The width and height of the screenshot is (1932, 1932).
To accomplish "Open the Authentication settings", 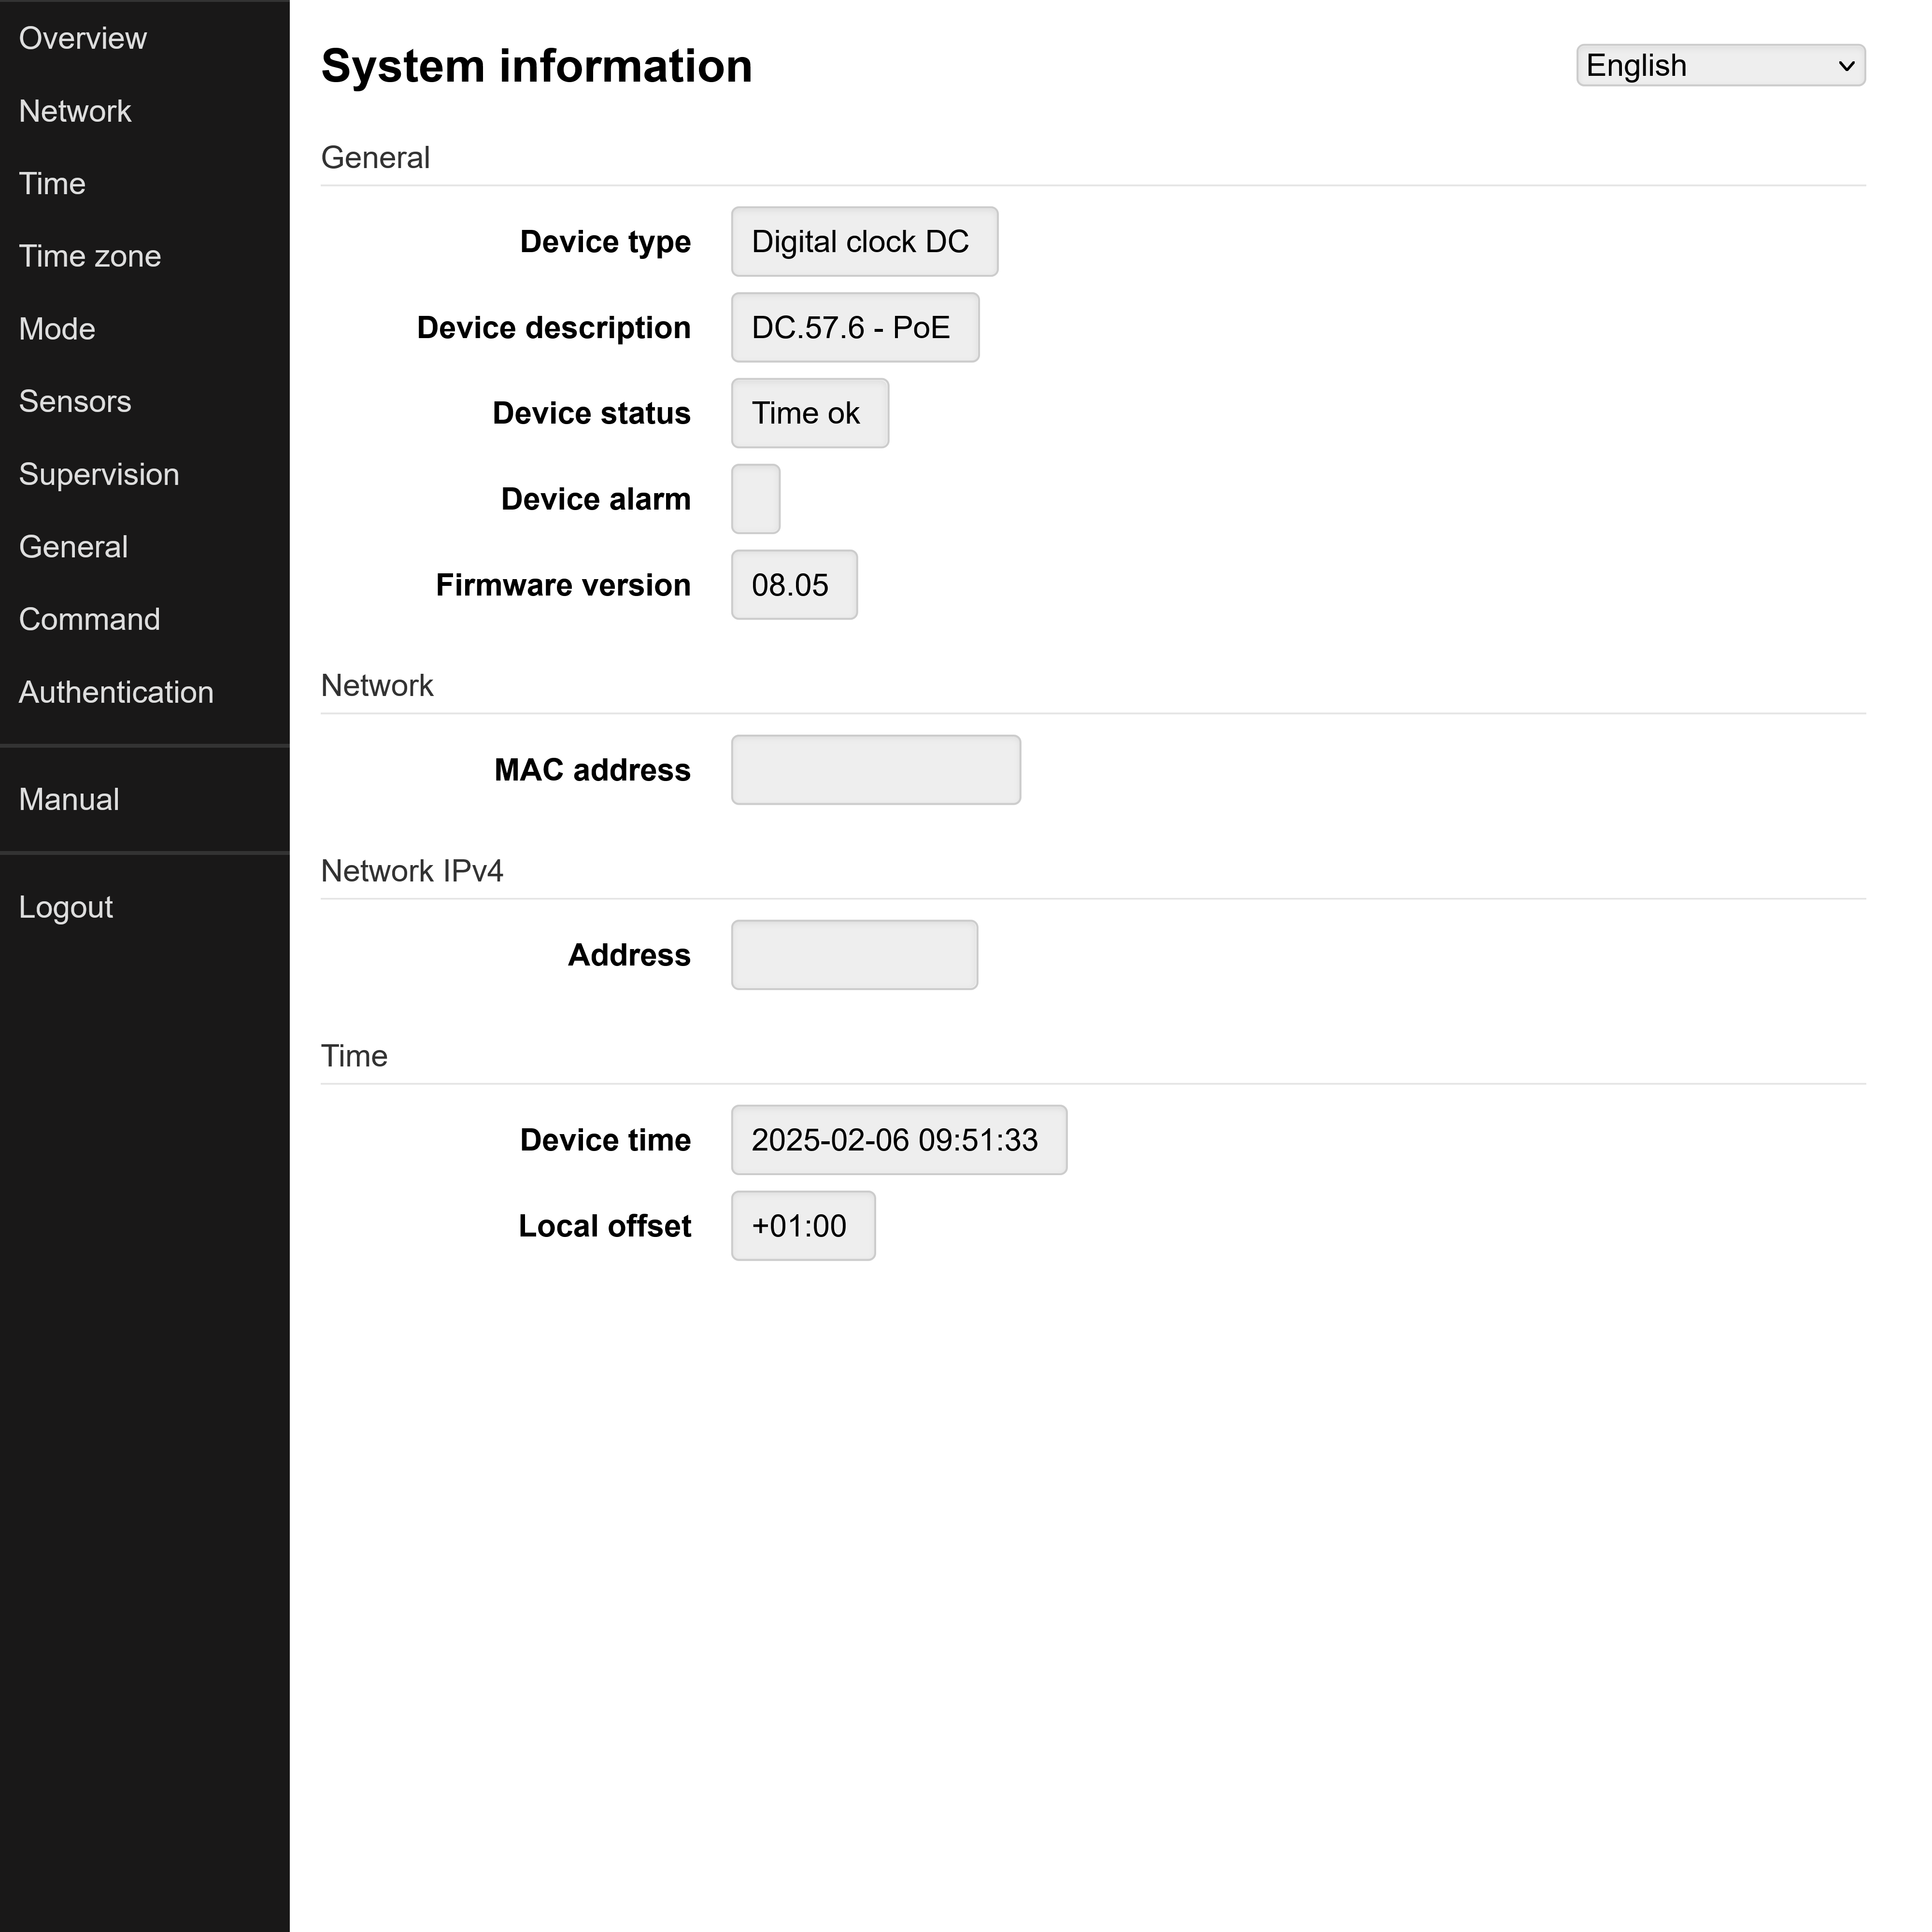I will click(116, 692).
